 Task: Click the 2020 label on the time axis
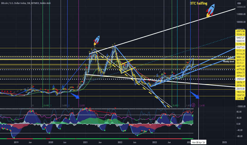51,142
